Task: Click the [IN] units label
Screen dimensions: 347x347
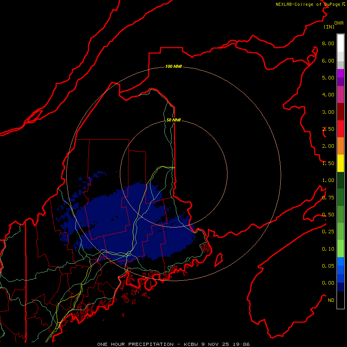Action: 329,27
